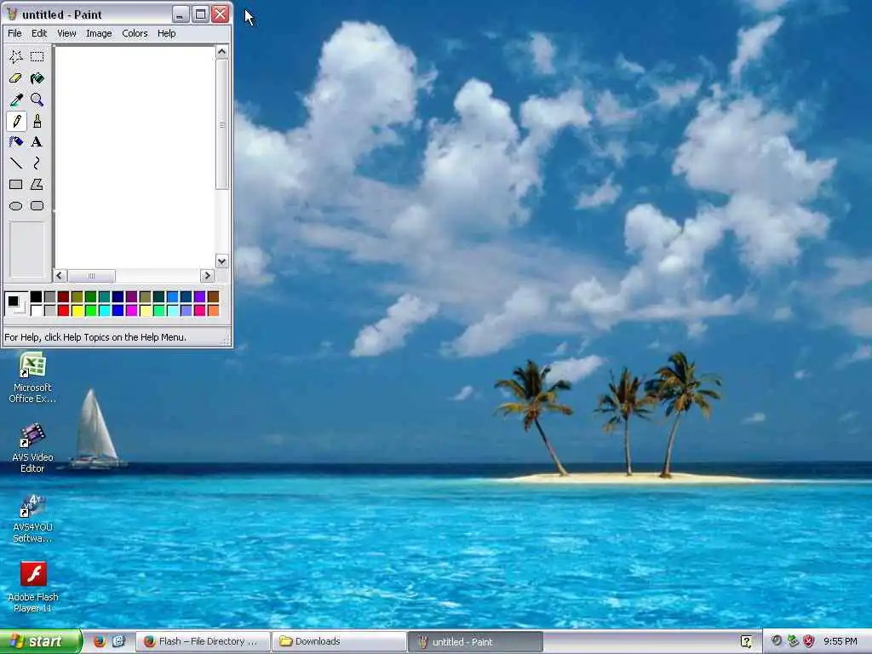The width and height of the screenshot is (872, 654).
Task: Open the Edit menu
Action: (39, 33)
